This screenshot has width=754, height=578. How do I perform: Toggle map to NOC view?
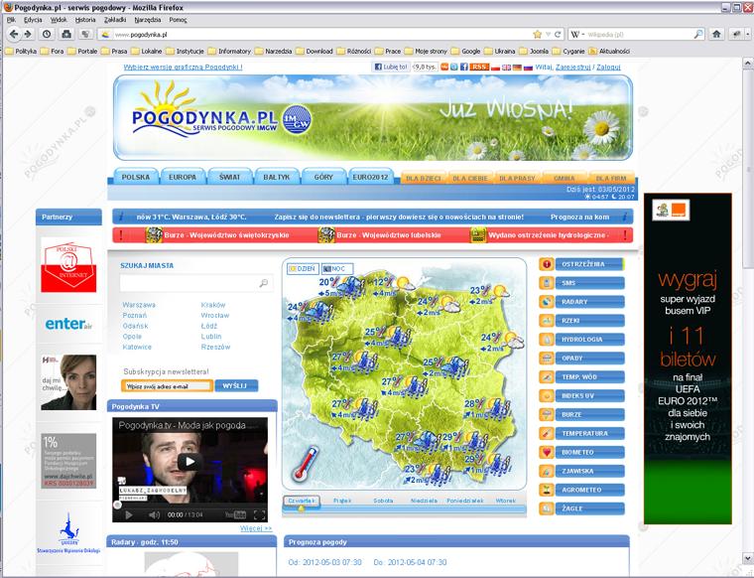pos(336,268)
